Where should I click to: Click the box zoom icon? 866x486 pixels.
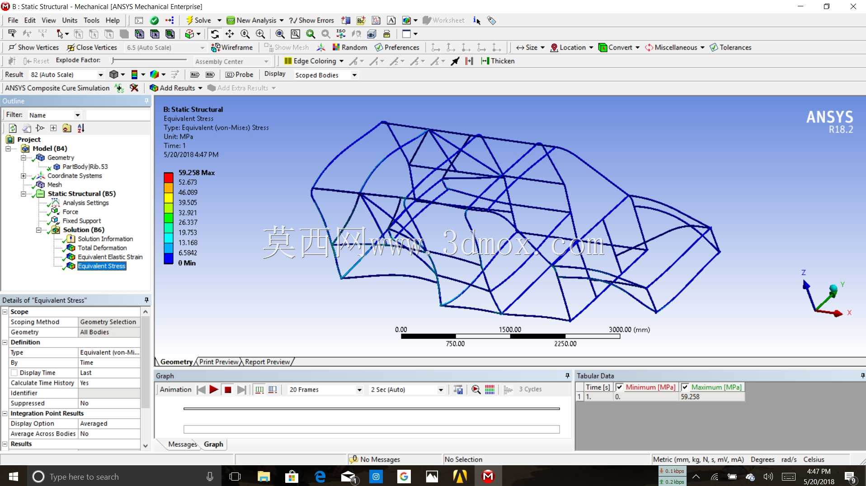pyautogui.click(x=295, y=34)
